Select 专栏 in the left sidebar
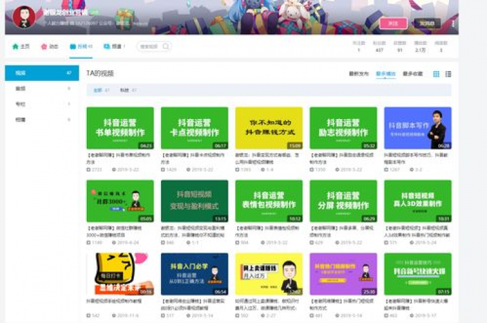The image size is (487, 323). pyautogui.click(x=42, y=104)
